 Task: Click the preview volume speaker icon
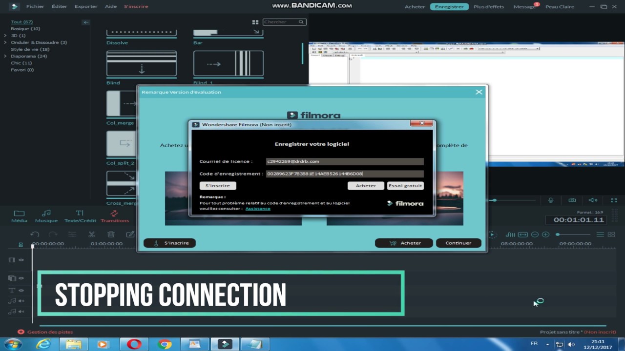[593, 200]
